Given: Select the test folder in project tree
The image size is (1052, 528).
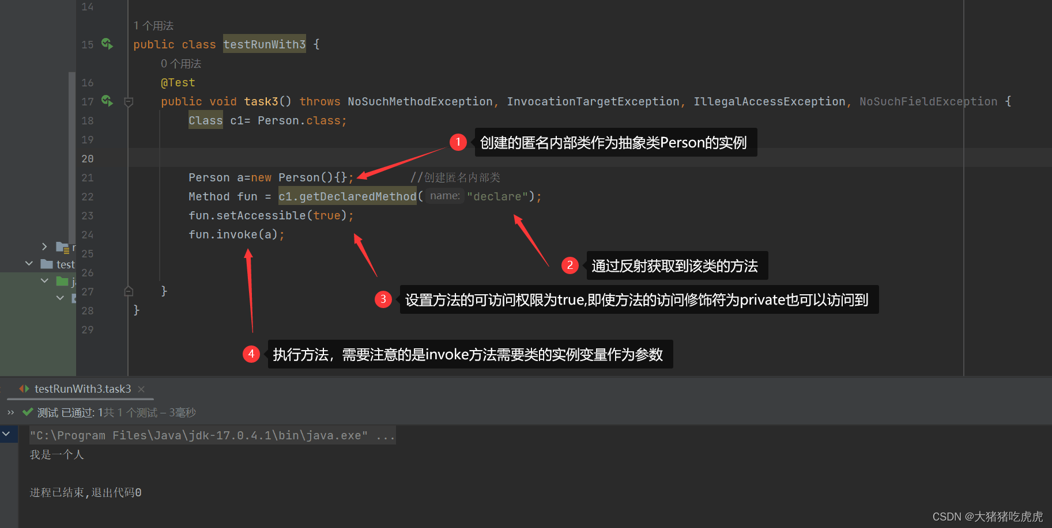Looking at the screenshot, I should 58,264.
